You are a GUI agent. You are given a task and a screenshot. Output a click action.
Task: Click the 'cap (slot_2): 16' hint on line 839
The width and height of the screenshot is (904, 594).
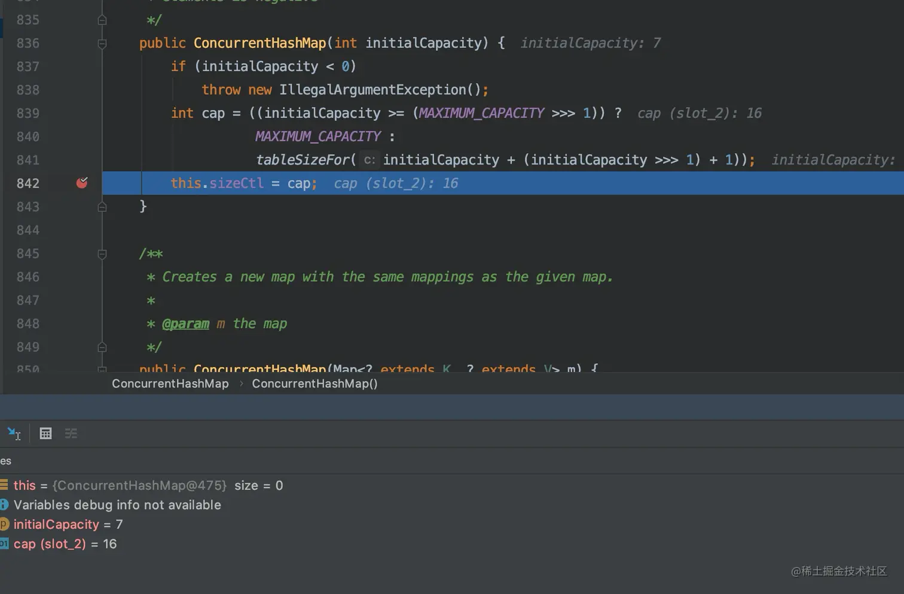point(700,113)
